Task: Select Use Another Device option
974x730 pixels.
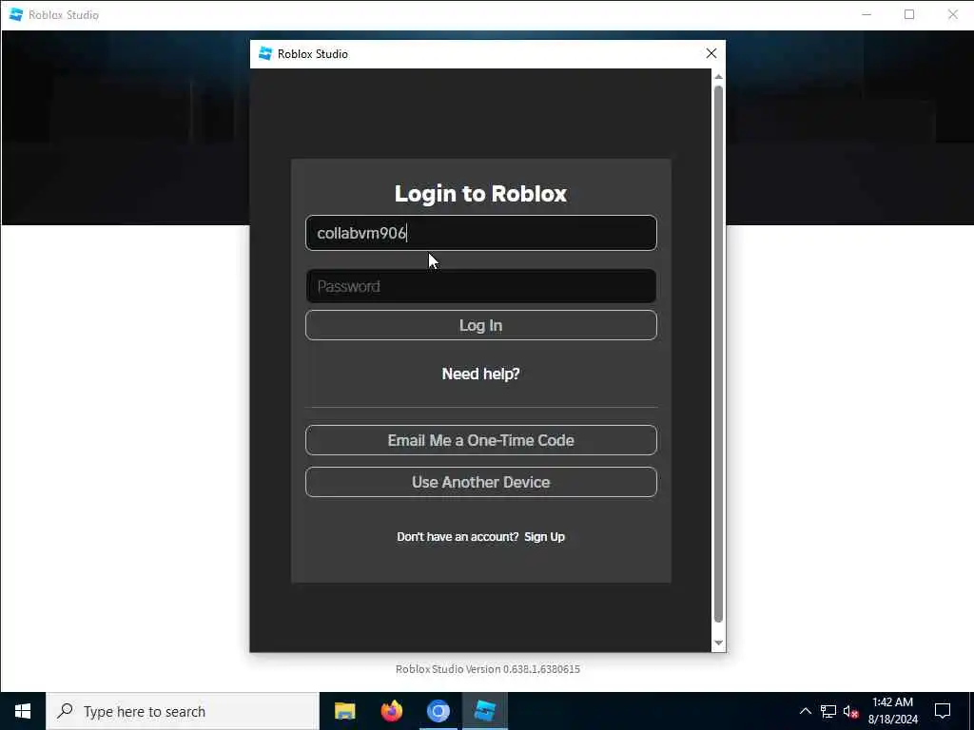Action: pos(480,482)
